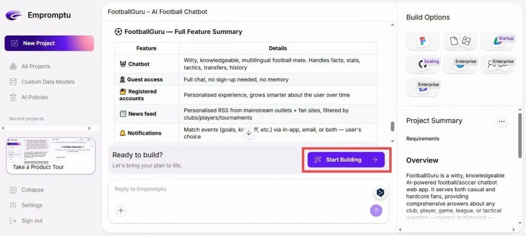Open the Project Summary three-dot menu

501,121
